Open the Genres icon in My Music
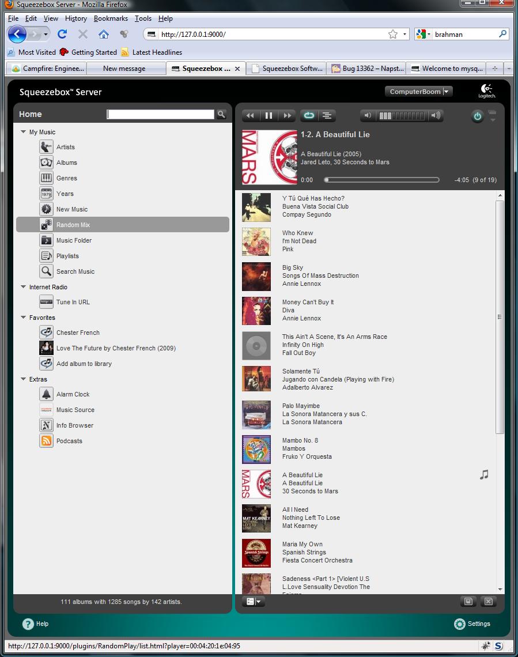Viewport: 518px width, 657px height. 46,178
